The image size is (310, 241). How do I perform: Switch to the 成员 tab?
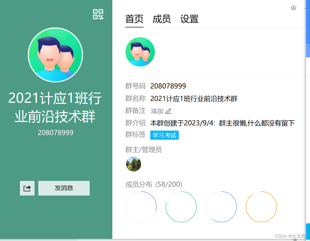162,19
